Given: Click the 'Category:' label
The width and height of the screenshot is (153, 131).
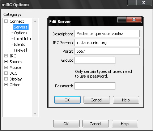Looking at the screenshot, I should click(x=12, y=14).
